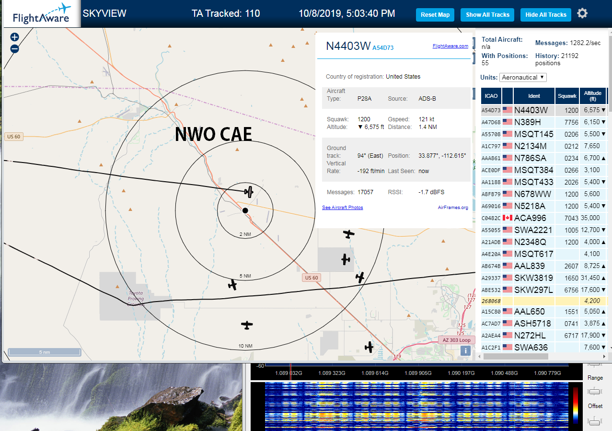Viewport: 612px width, 431px height.
Task: Select the N786SA aircraft row
Action: pos(544,158)
